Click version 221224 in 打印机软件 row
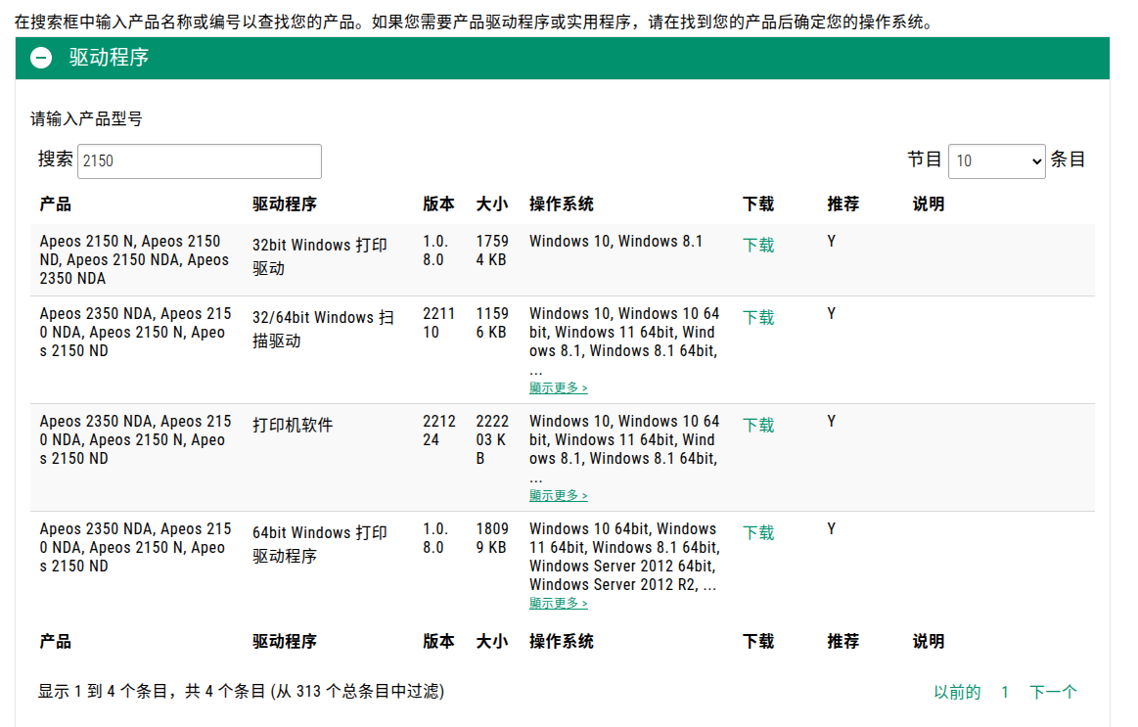This screenshot has width=1138, height=727. pos(438,431)
